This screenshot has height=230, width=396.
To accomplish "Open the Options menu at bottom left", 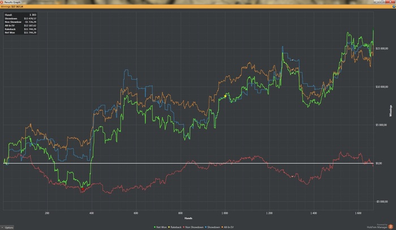I will coord(7,228).
